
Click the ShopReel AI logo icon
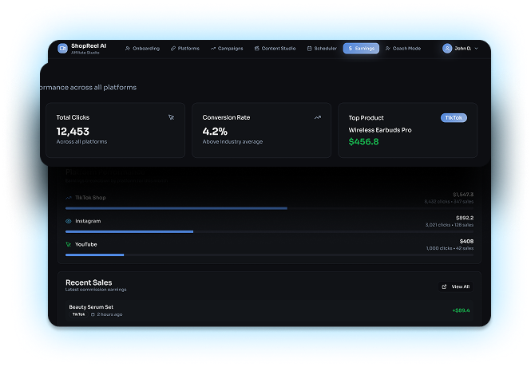63,49
